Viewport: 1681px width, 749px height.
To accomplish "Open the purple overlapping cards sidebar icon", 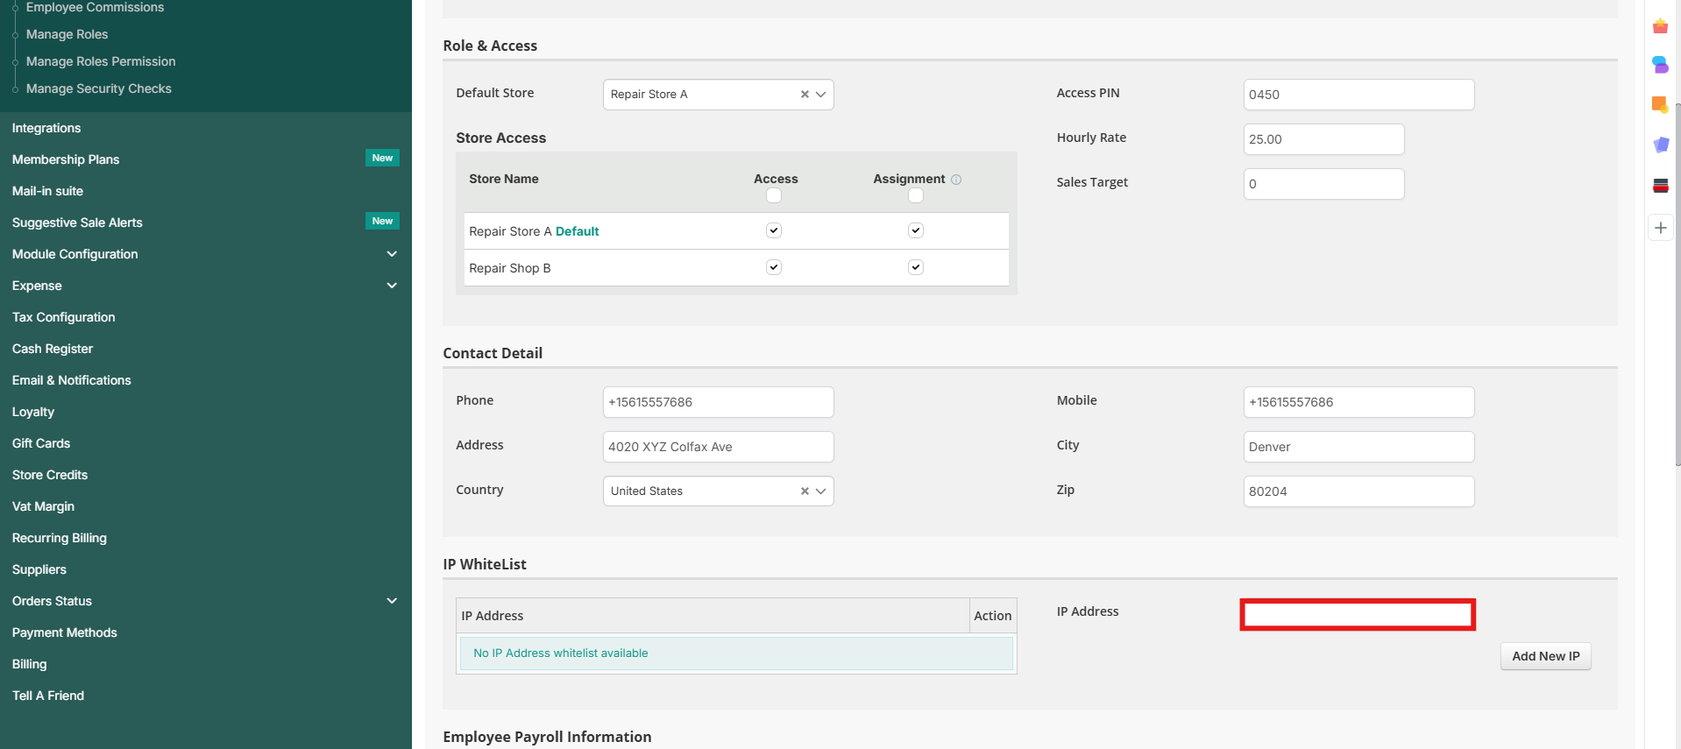I will 1660,145.
